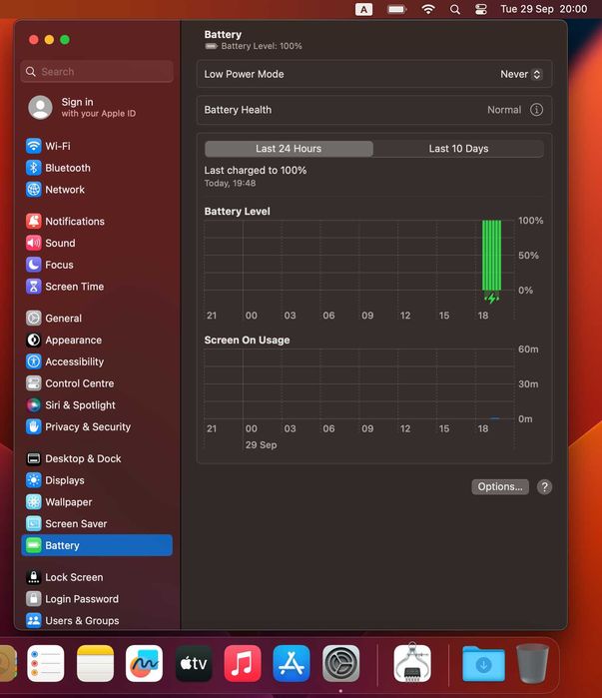This screenshot has height=698, width=602.
Task: Click the date and time in menu bar
Action: (544, 9)
